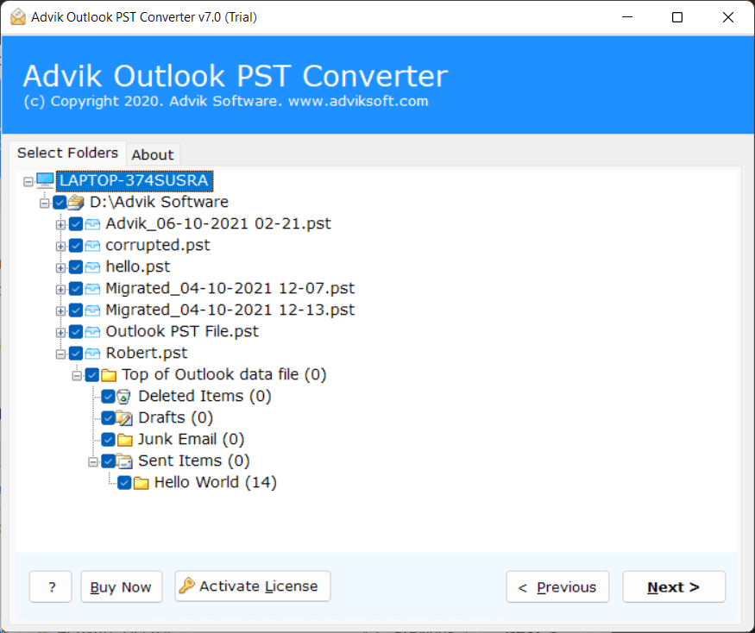
Task: Select the LAPTOP-374SUSRA tree label
Action: pos(135,180)
